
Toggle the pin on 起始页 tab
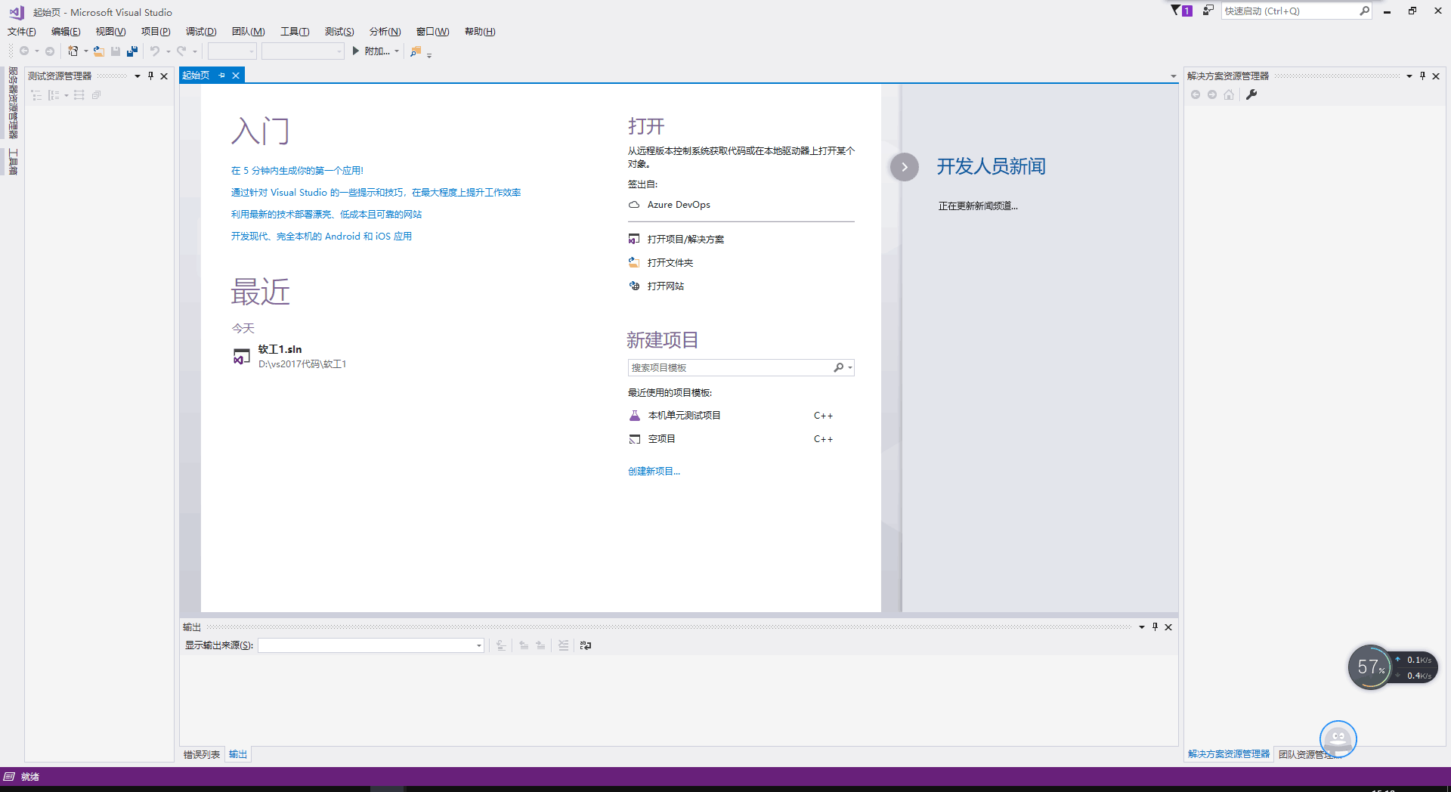221,76
